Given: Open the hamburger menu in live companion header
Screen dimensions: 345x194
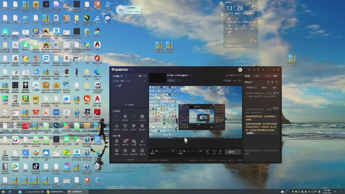Looking at the screenshot, I should click(x=263, y=70).
